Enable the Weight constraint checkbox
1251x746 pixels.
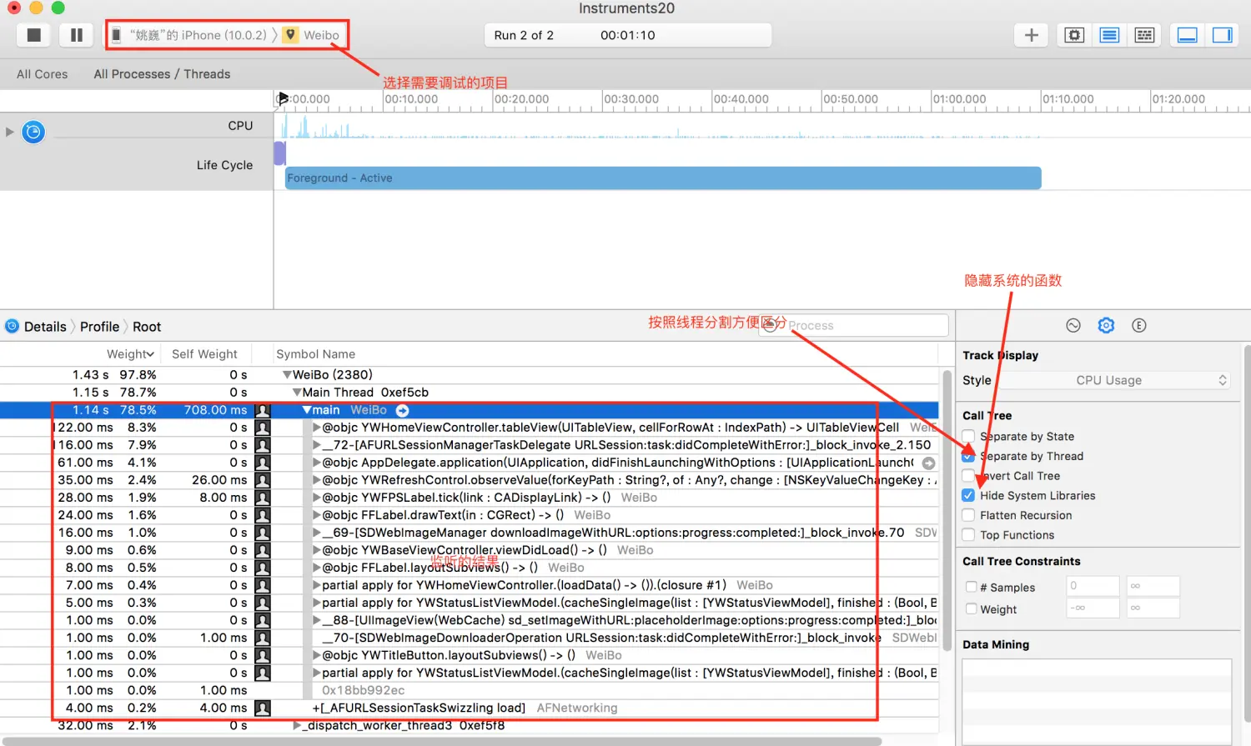click(x=971, y=608)
